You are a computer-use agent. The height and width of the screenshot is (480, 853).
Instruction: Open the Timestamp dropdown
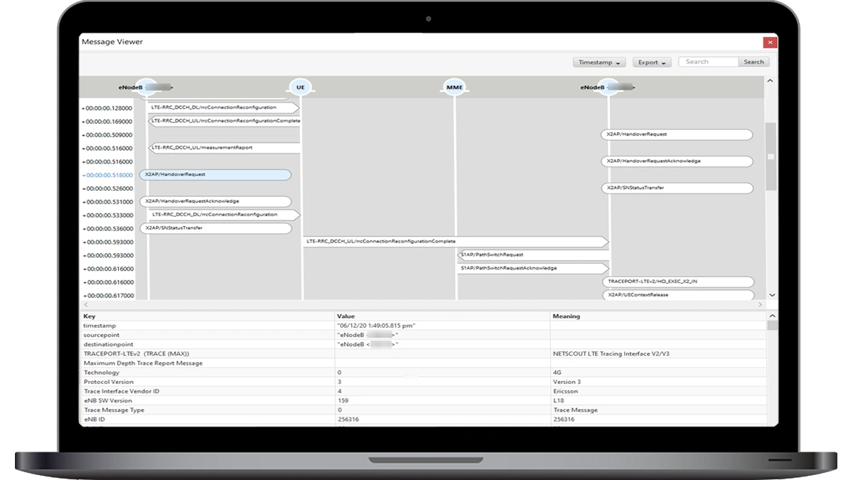click(x=599, y=63)
